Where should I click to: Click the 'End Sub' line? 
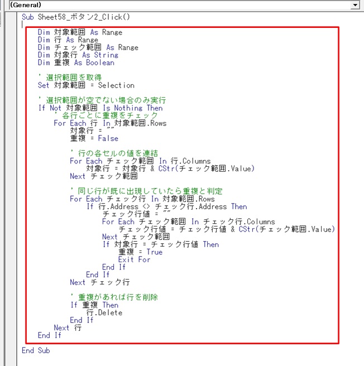pos(36,350)
